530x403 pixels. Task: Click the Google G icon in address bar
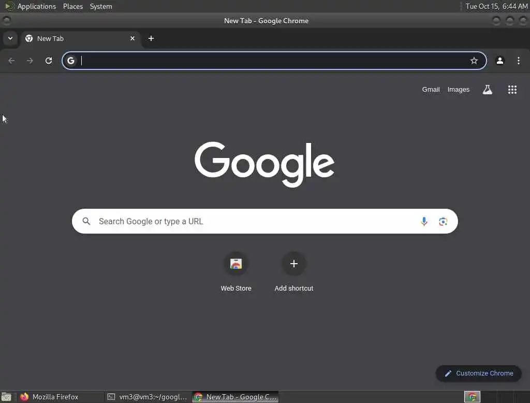[70, 61]
